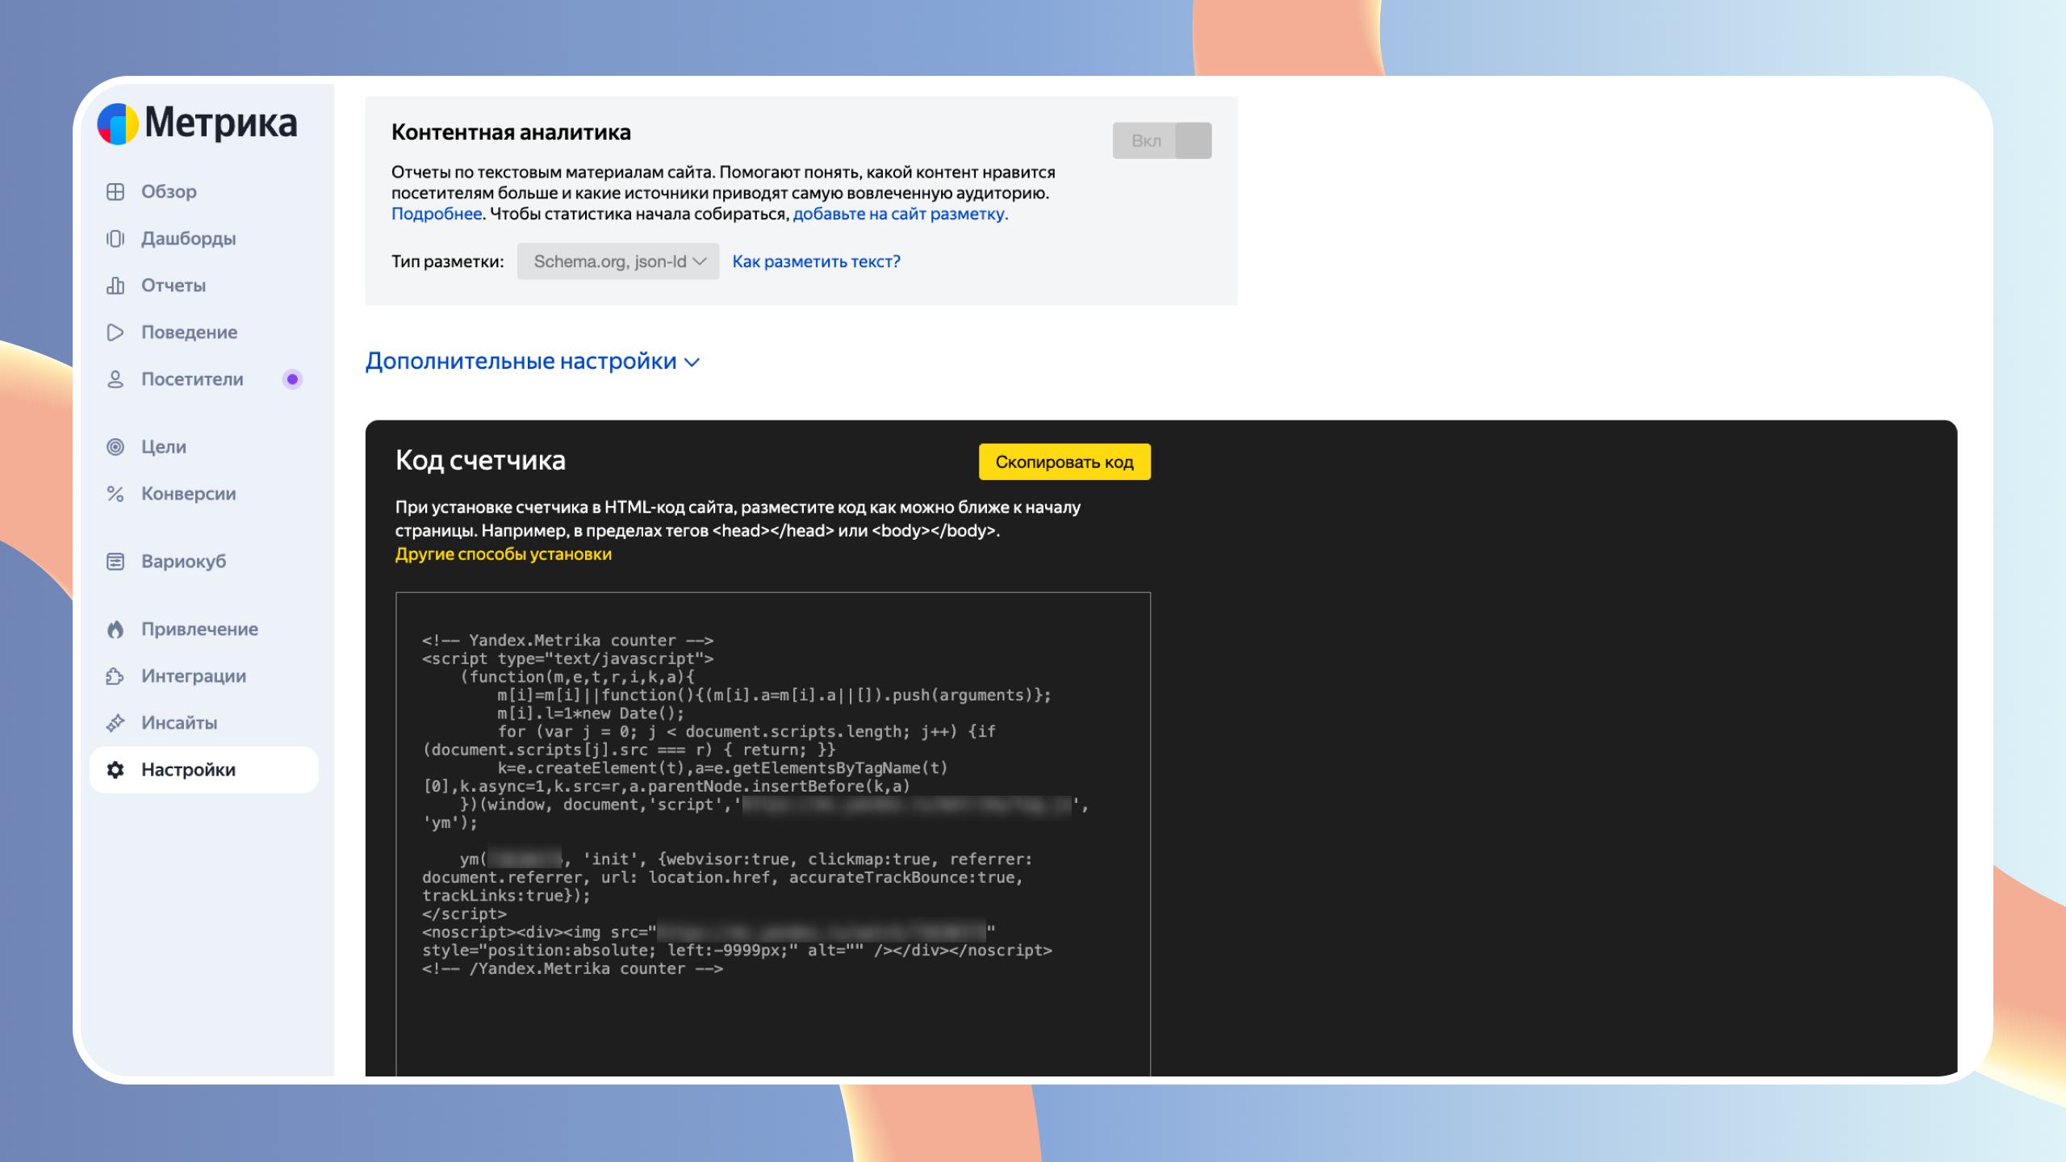Click inside the counter code text area
The image size is (2066, 1162).
pos(773,834)
